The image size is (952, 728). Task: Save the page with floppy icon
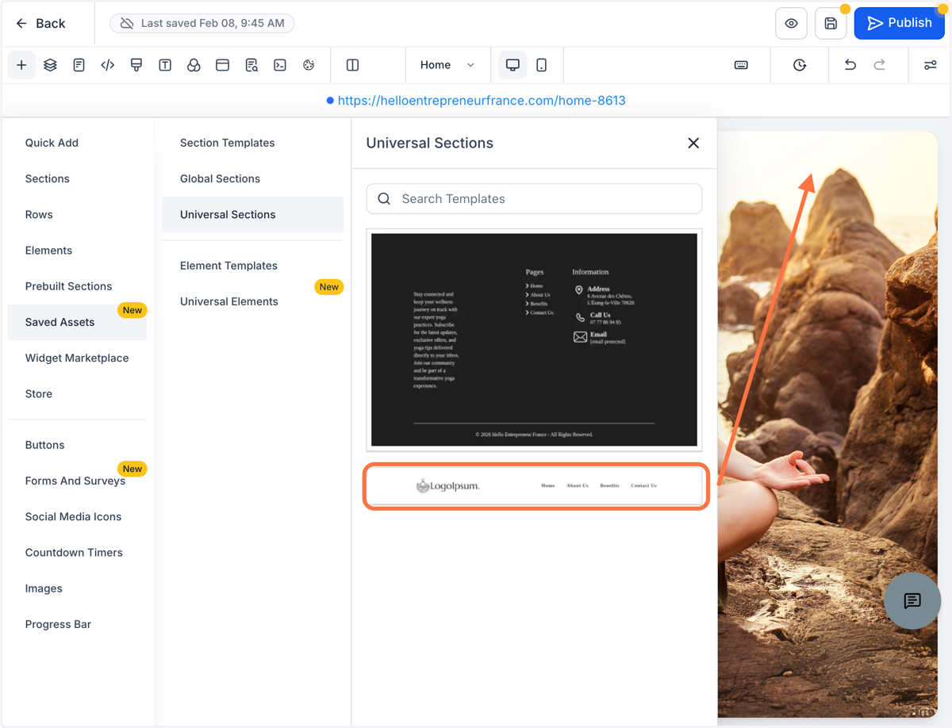831,24
